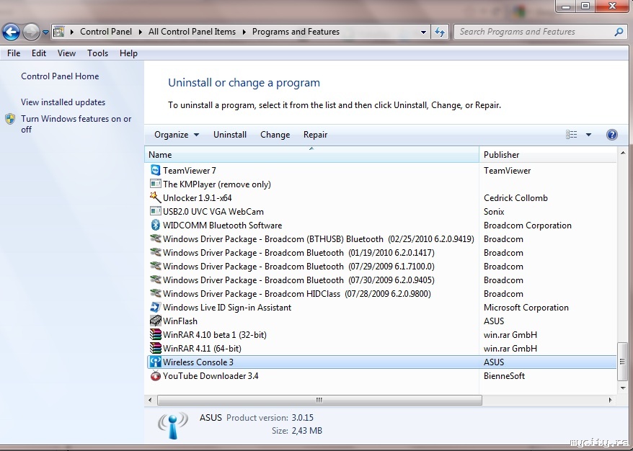Open Control Panel Home link
633x451 pixels.
[x=60, y=76]
